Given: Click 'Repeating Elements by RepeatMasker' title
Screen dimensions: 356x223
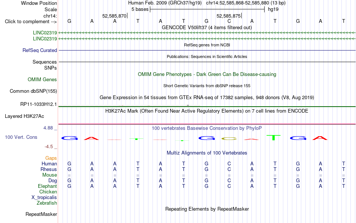Looking at the screenshot, I should (x=207, y=209).
